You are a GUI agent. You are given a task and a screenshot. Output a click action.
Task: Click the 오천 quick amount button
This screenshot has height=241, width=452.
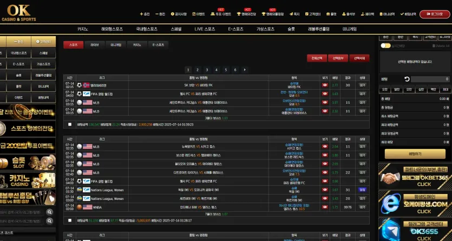click(x=385, y=90)
